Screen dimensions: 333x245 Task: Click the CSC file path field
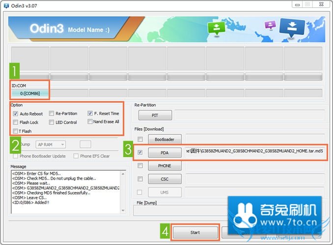pyautogui.click(x=255, y=179)
